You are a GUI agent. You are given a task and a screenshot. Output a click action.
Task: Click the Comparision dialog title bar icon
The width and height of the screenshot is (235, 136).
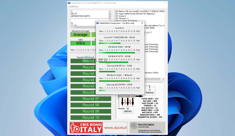click(x=98, y=23)
